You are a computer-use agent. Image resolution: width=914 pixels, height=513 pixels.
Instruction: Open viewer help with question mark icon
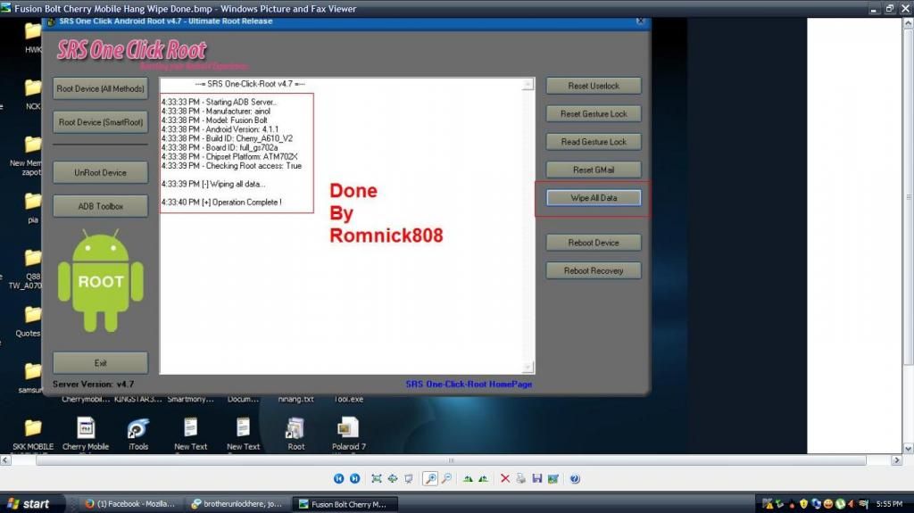click(574, 479)
